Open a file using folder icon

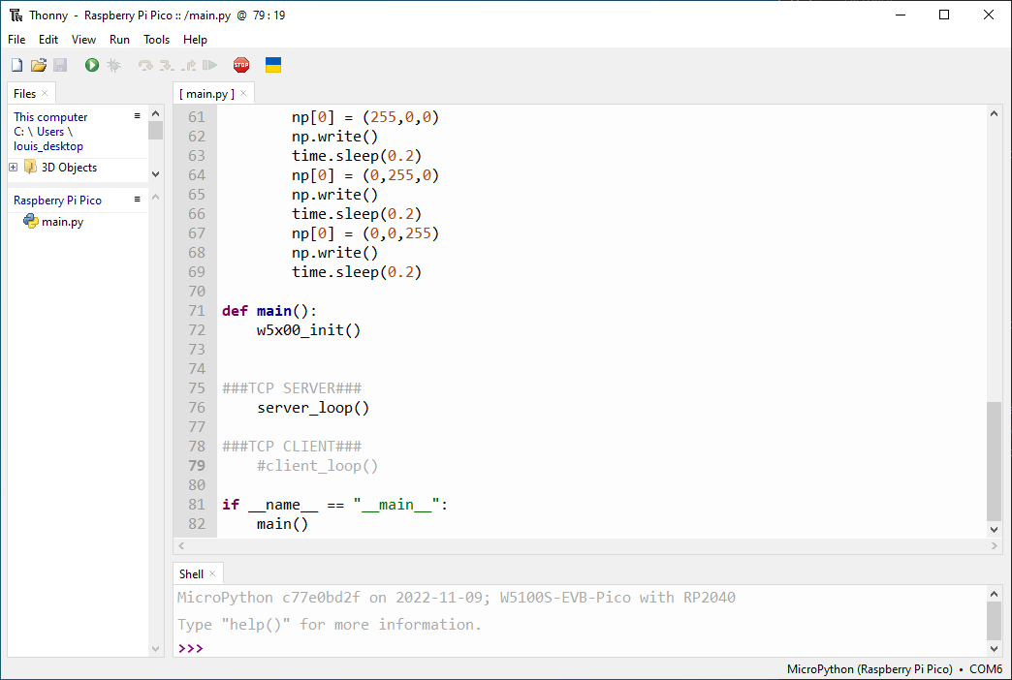(39, 65)
